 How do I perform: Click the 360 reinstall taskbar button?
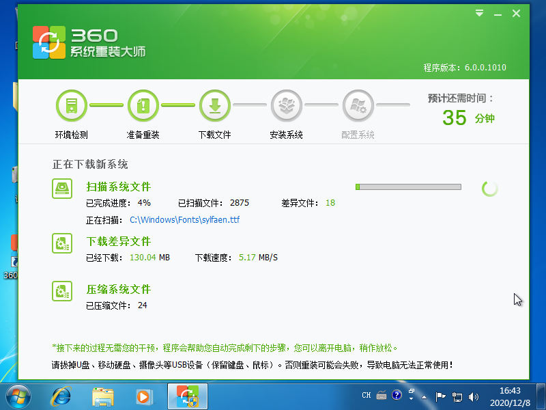[x=188, y=396]
